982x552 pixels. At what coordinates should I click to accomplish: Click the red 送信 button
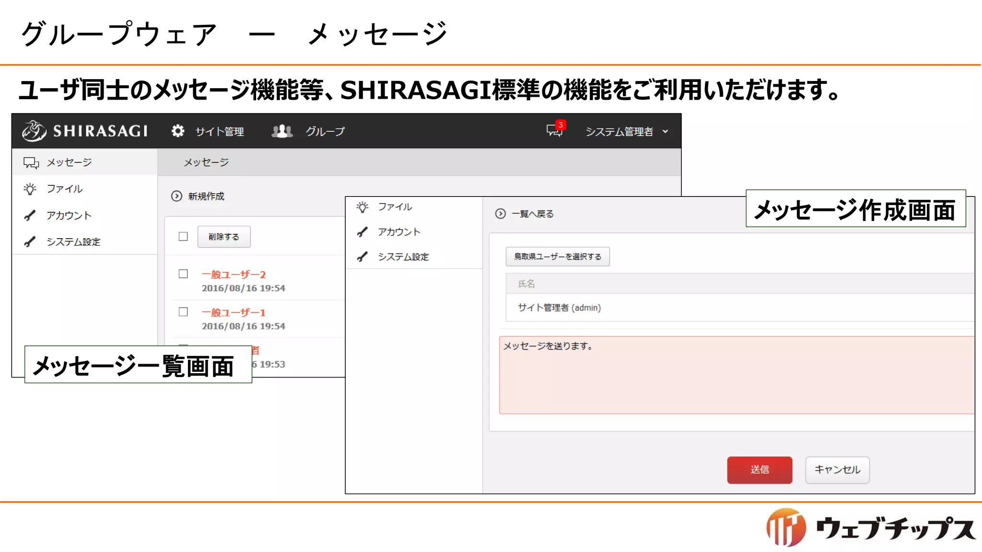click(x=760, y=470)
